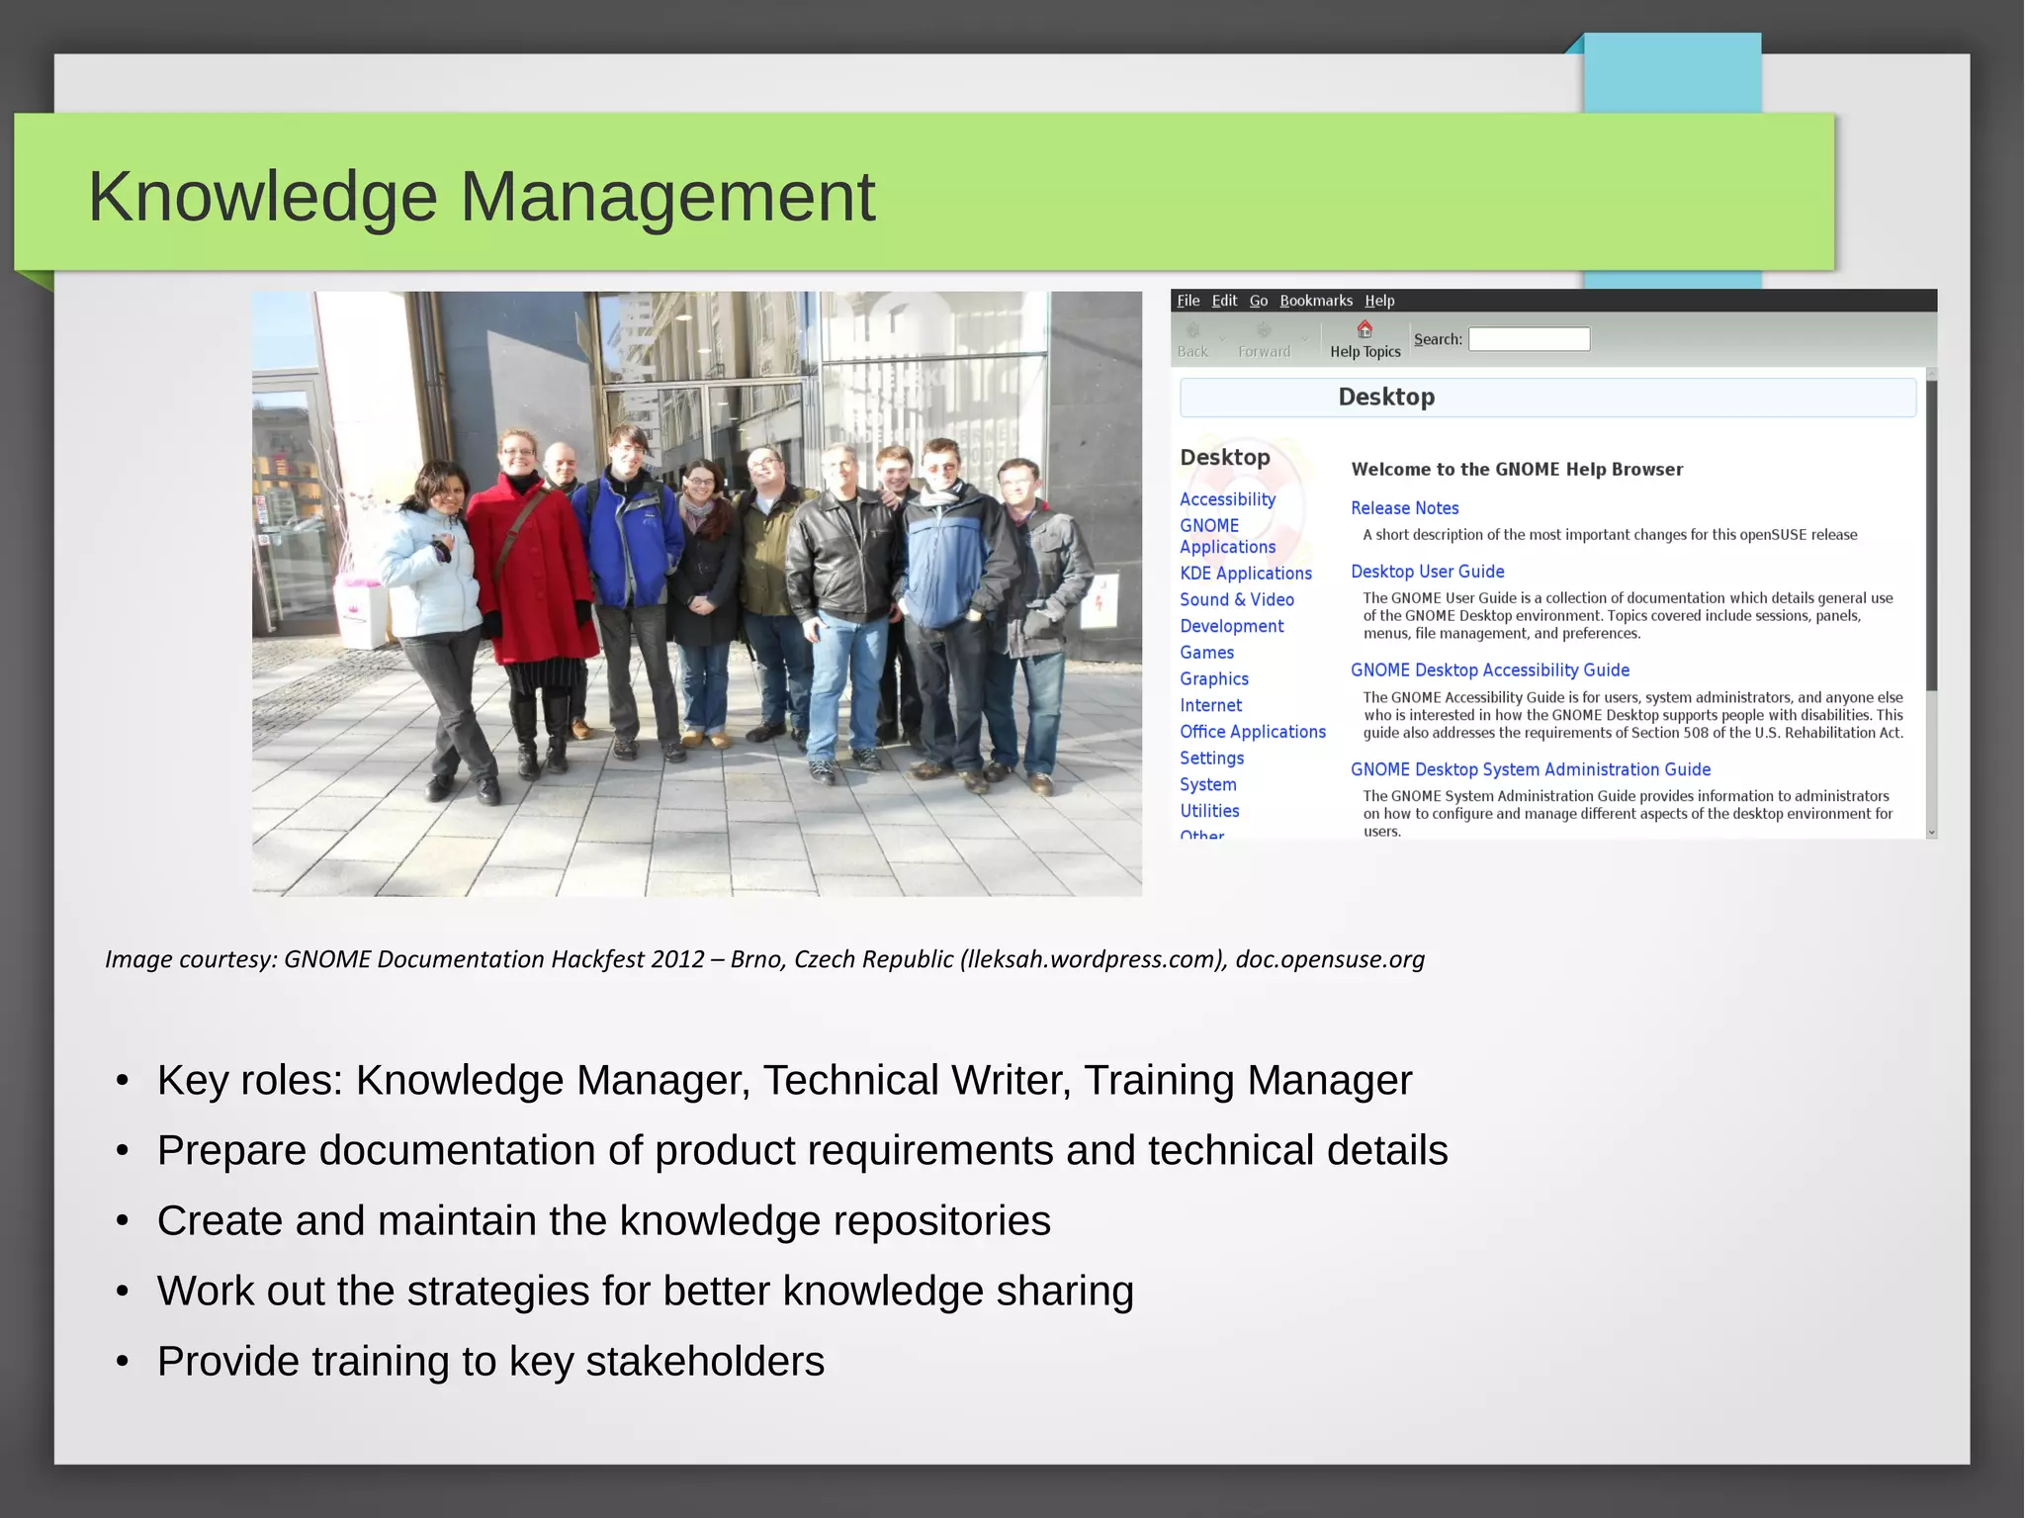Click the Help Topics home icon
The height and width of the screenshot is (1518, 2025).
[1365, 329]
